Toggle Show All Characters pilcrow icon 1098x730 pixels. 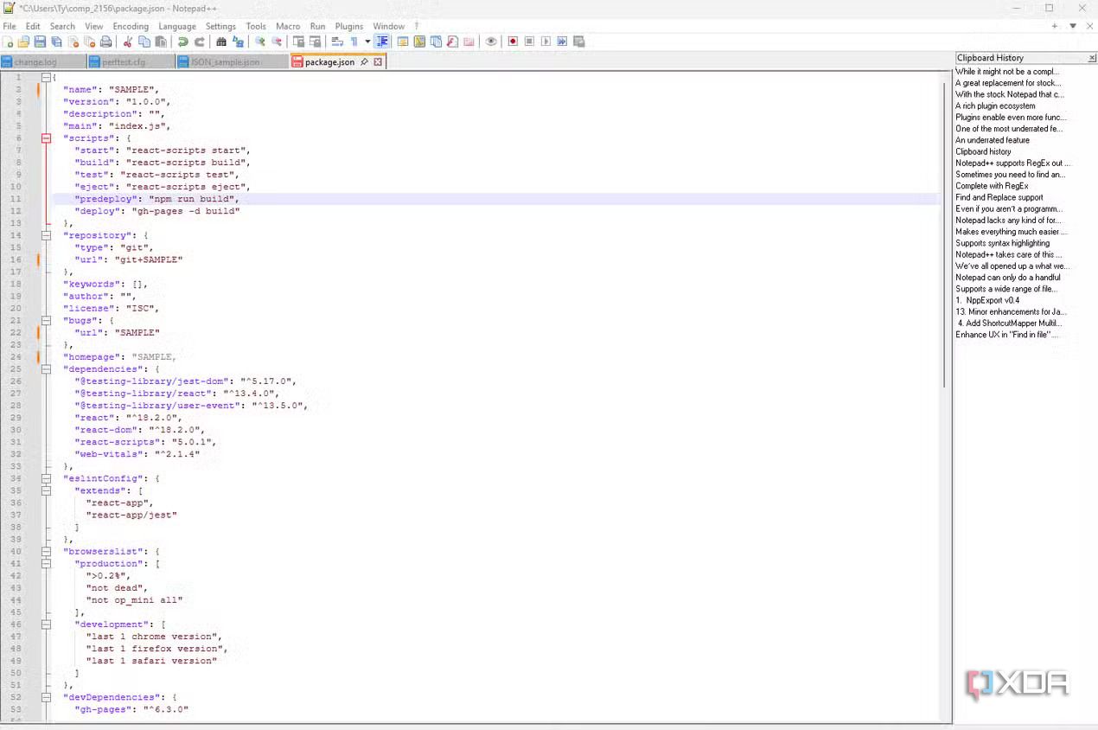point(354,42)
